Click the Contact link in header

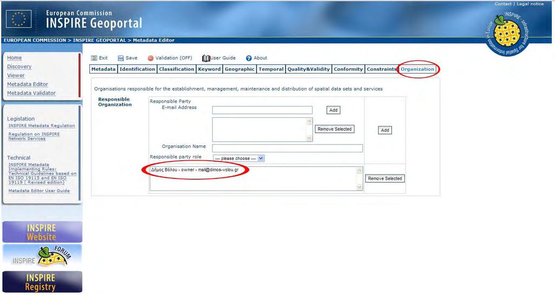click(x=503, y=4)
